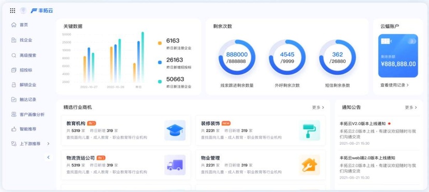Click the truck icon for 物流货运公司
The image size is (429, 192).
[x=175, y=165]
